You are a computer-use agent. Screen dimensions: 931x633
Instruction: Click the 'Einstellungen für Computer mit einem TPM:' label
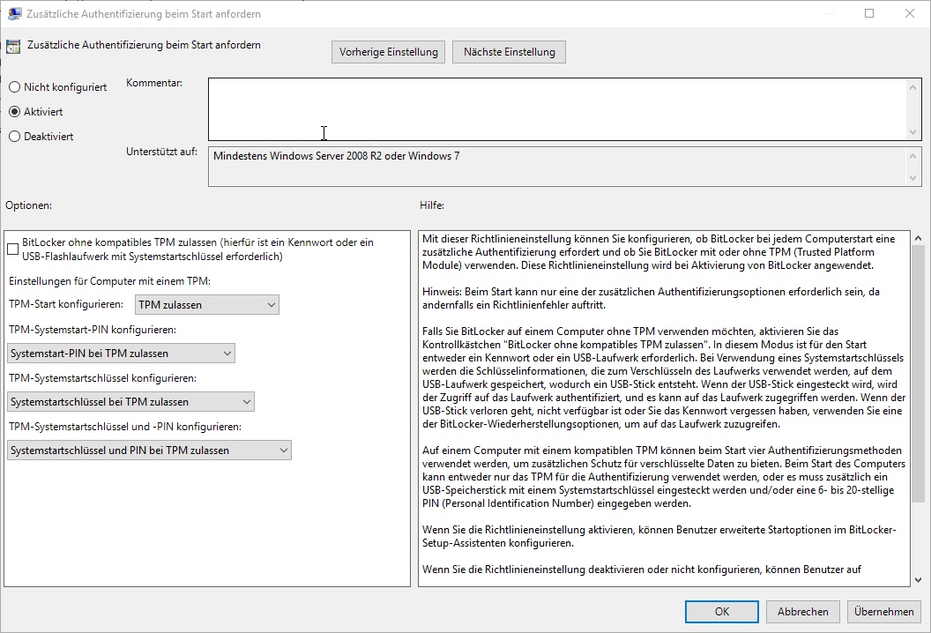point(110,281)
